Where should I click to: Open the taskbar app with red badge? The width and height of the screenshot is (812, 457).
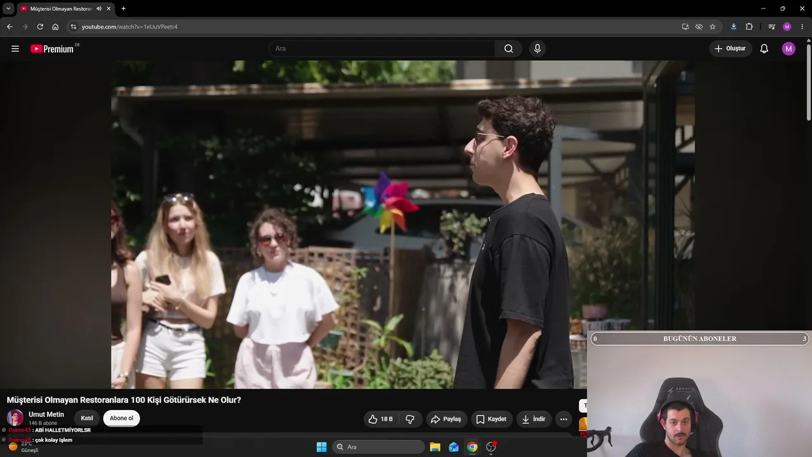click(x=490, y=447)
